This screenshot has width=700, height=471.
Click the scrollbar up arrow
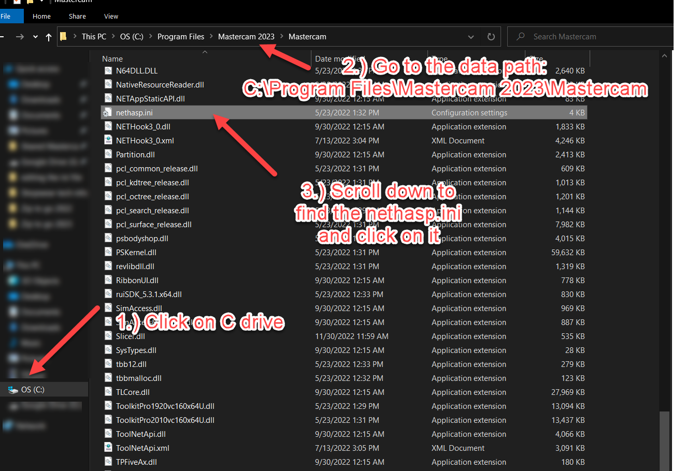(x=664, y=56)
